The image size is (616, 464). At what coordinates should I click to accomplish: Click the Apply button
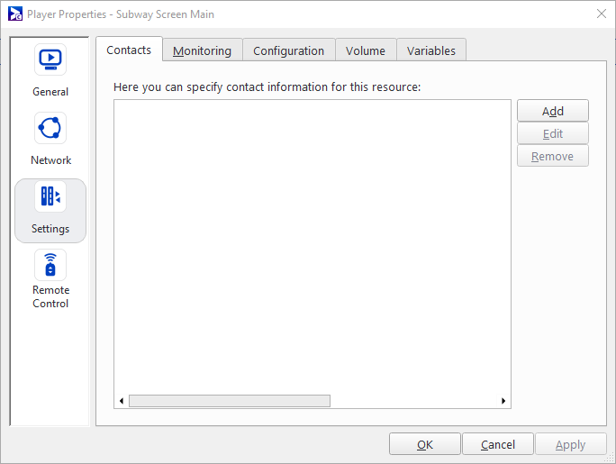coord(570,444)
